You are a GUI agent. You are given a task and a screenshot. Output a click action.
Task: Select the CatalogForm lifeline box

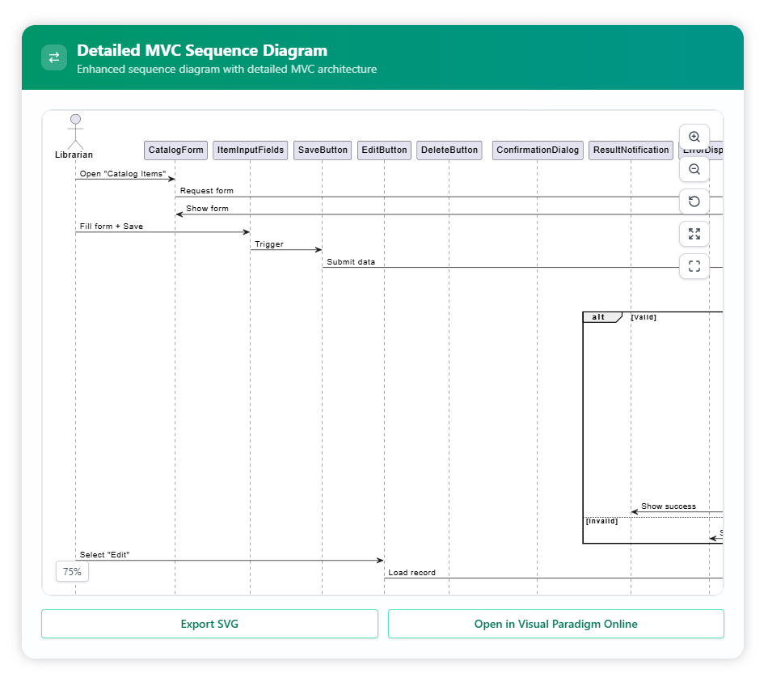175,150
